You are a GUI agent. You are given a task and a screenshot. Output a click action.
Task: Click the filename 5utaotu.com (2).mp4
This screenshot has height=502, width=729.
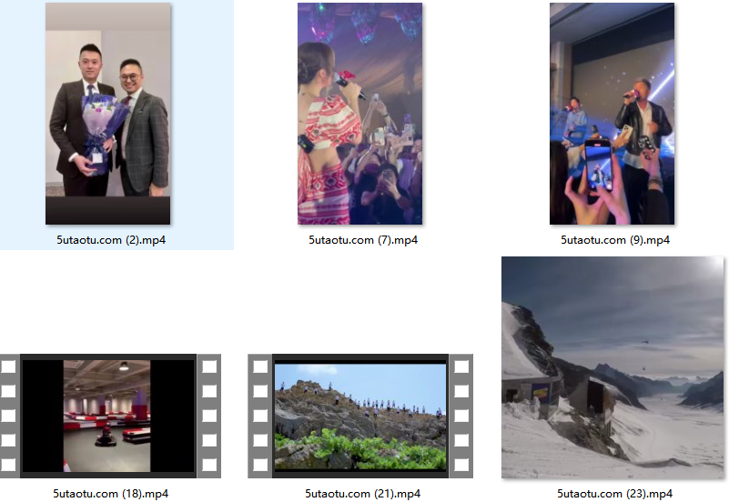point(109,240)
